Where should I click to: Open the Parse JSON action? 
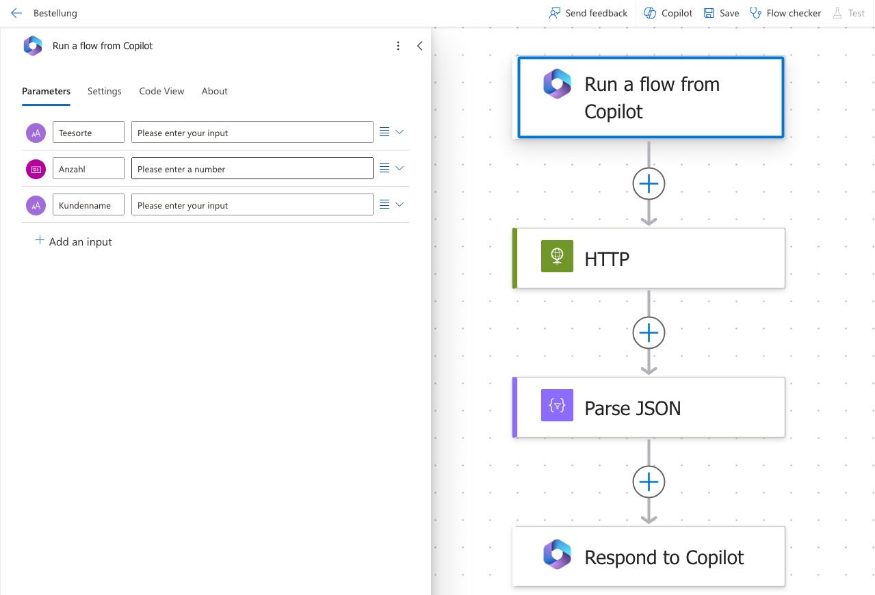(x=649, y=407)
